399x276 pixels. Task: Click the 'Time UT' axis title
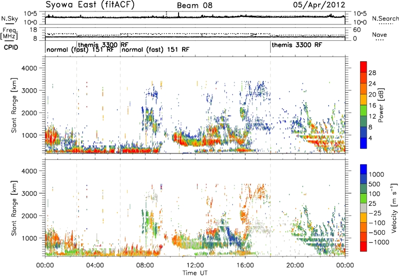tap(195, 273)
